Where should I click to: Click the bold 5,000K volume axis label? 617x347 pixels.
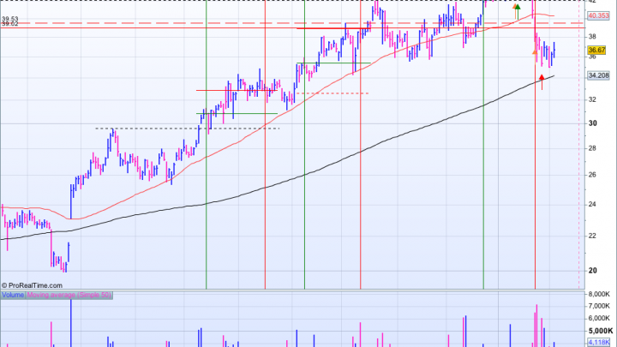(600, 331)
